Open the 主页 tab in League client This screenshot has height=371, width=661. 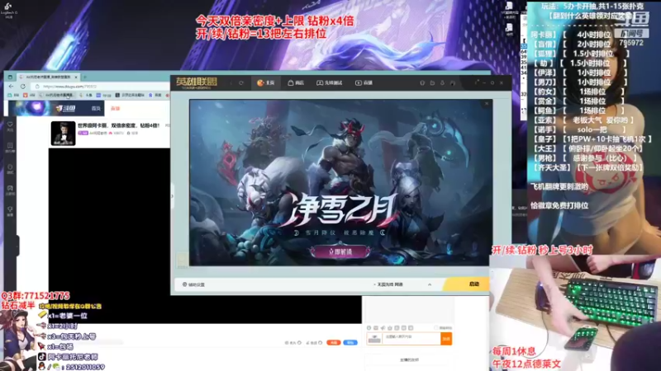(x=265, y=83)
